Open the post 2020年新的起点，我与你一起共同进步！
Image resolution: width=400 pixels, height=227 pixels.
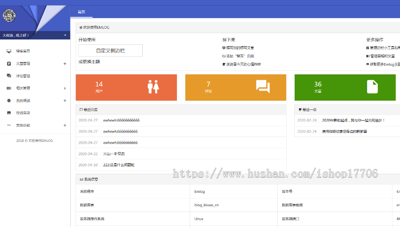(353, 120)
